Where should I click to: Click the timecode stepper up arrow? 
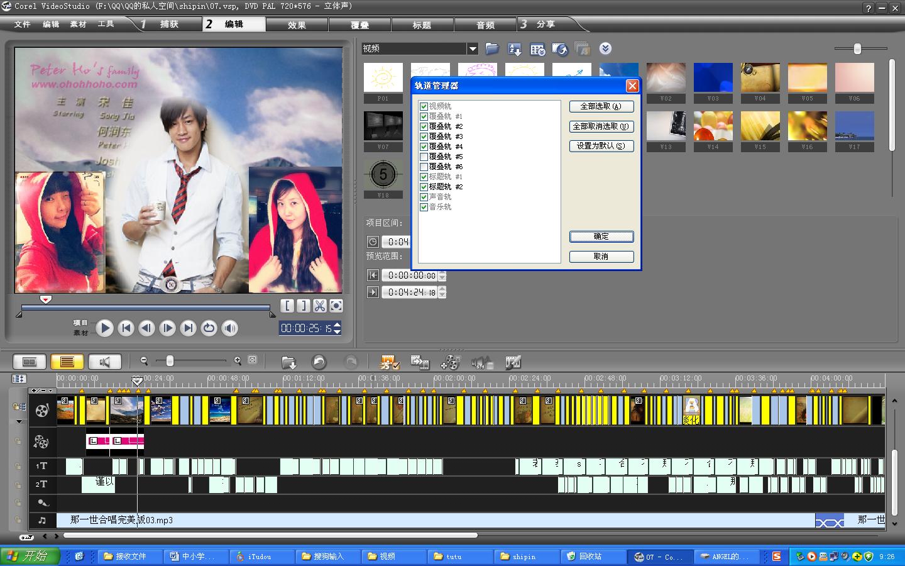click(x=337, y=325)
